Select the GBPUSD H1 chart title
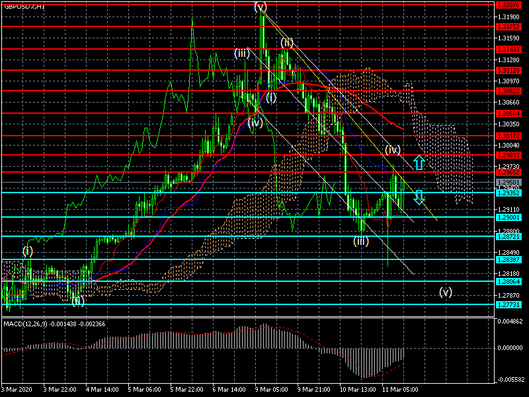The image size is (529, 397). pyautogui.click(x=24, y=5)
